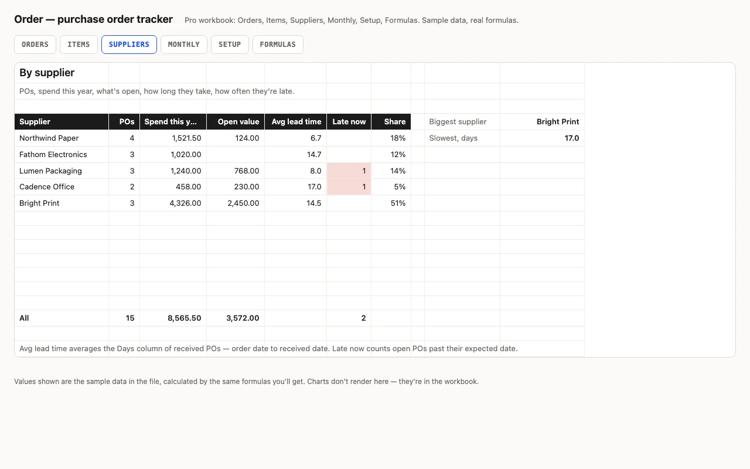Click the POs column header

point(124,122)
